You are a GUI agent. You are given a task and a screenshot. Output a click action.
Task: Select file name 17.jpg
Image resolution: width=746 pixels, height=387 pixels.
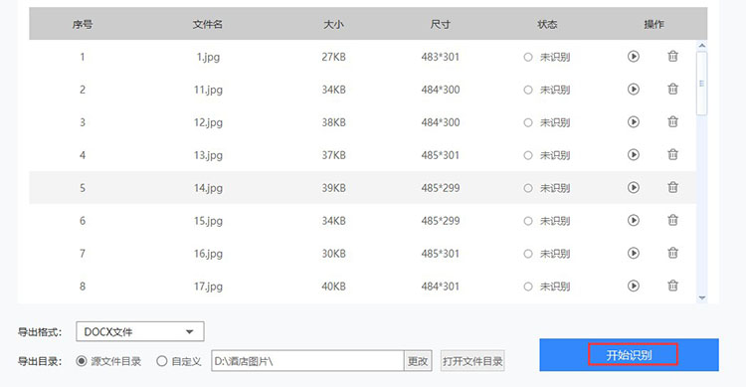click(x=208, y=288)
